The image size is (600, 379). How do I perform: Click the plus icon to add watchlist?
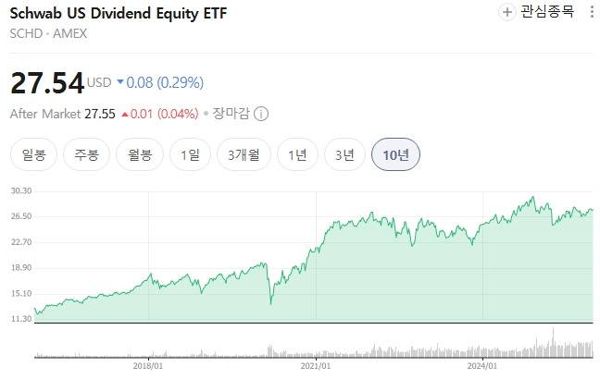click(506, 12)
